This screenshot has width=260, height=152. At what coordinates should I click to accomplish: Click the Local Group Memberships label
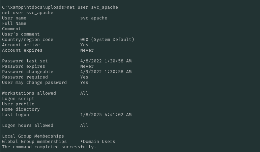coord(33,136)
